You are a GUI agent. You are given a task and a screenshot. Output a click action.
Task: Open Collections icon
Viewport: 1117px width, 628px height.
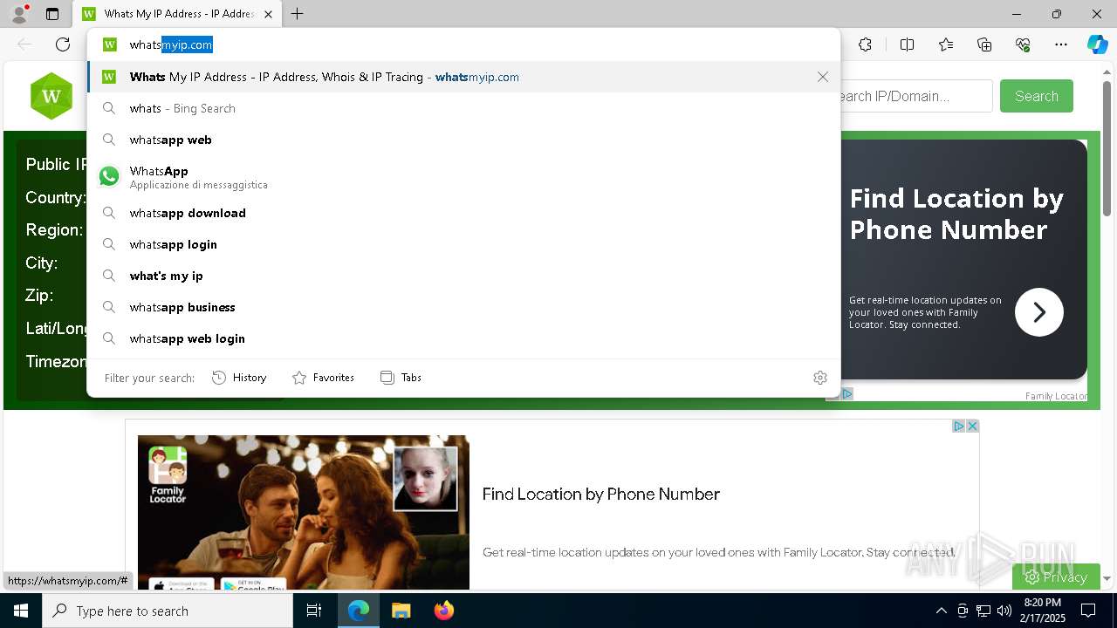click(x=984, y=44)
